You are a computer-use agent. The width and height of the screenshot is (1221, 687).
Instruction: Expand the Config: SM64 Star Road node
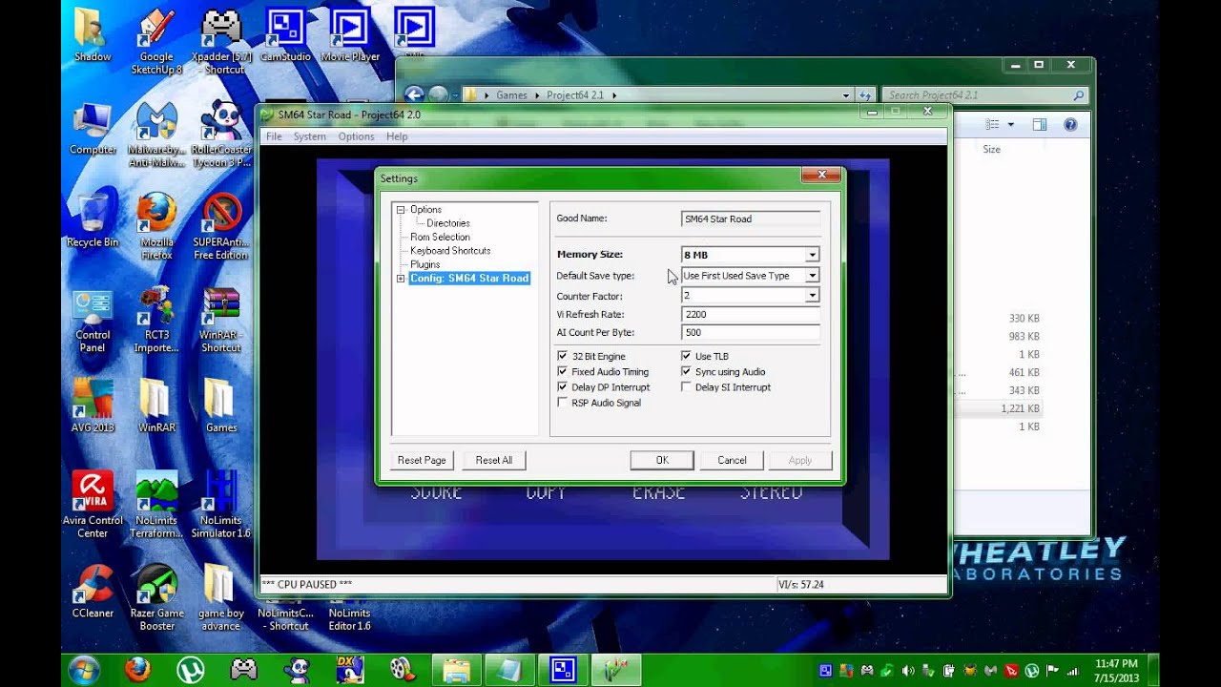pos(401,279)
